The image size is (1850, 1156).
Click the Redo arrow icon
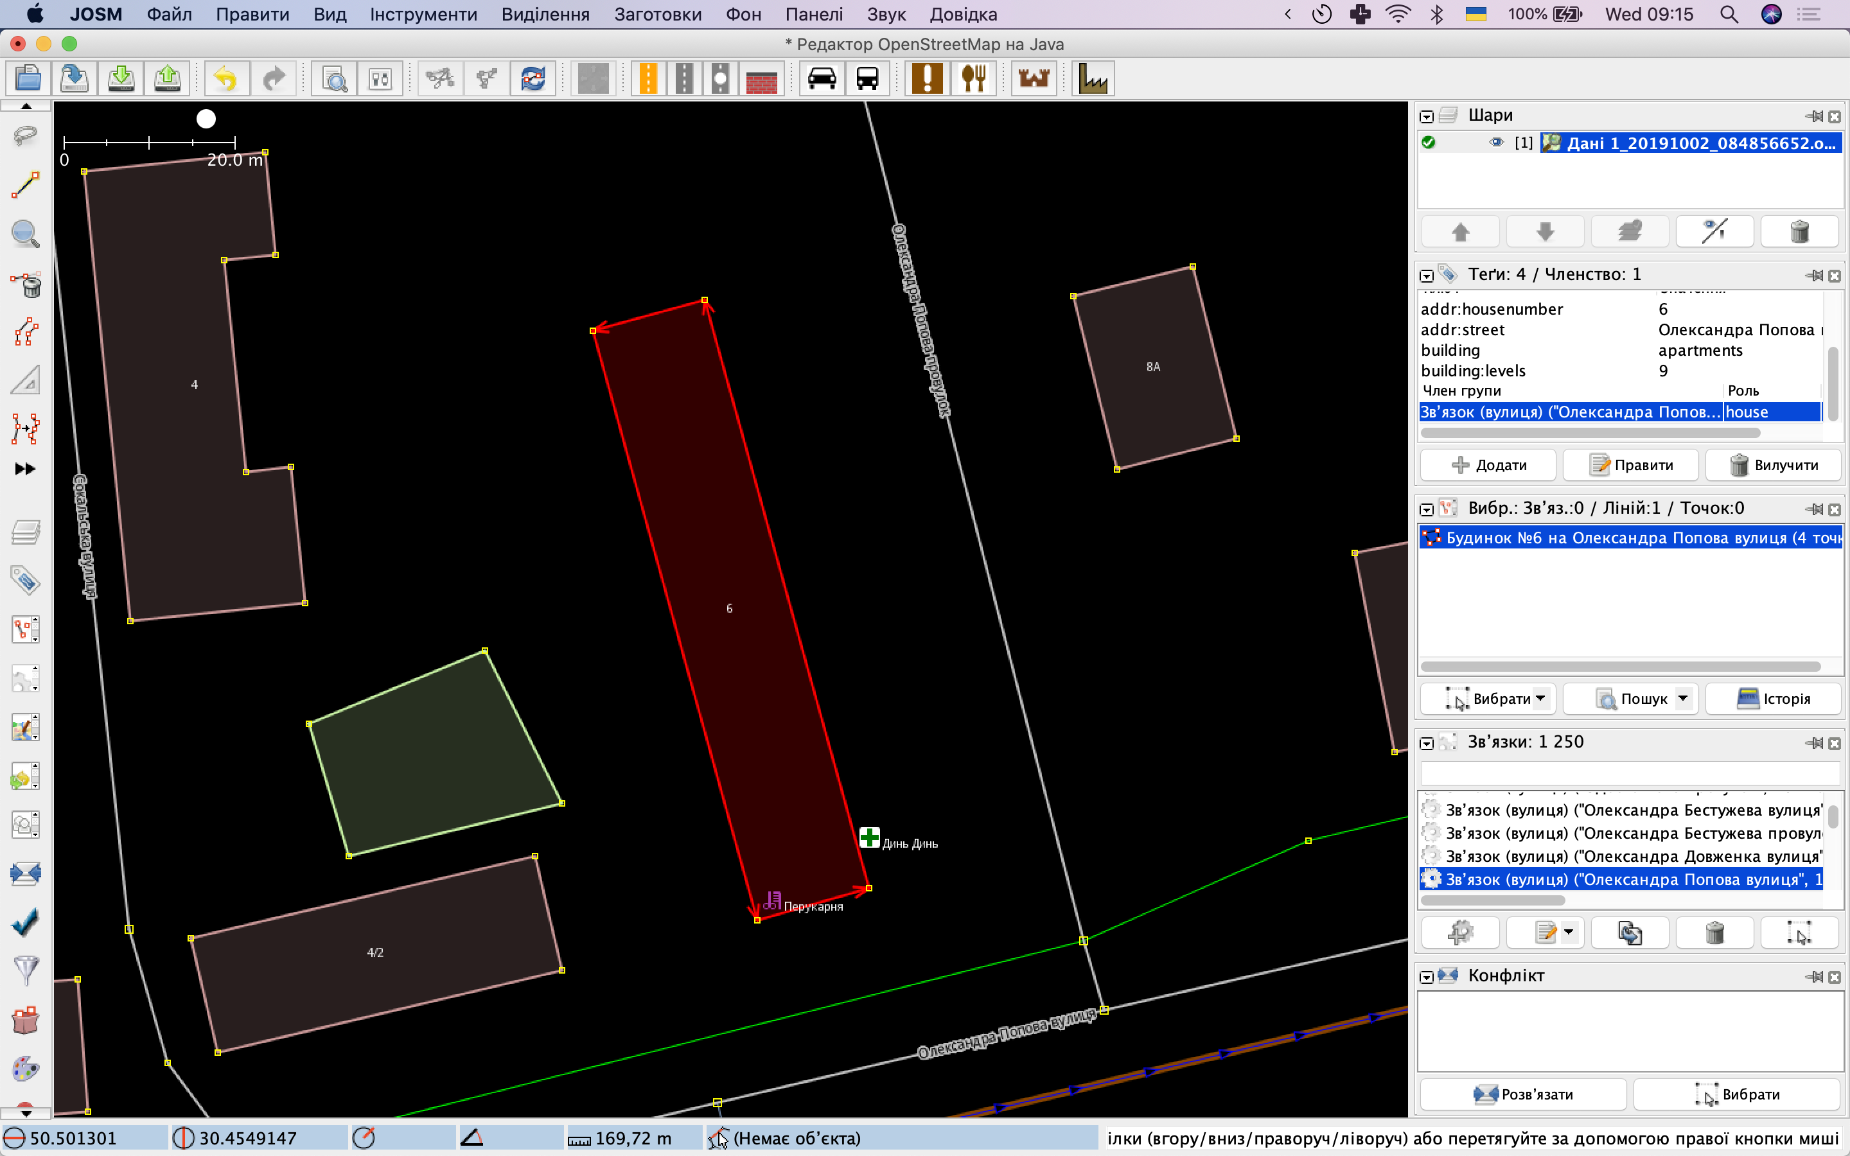[273, 79]
